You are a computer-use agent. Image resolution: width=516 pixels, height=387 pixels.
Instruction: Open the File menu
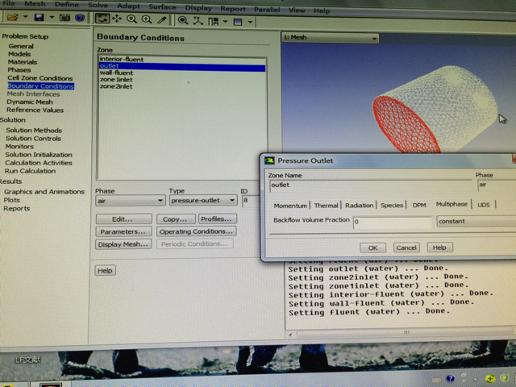[x=9, y=3]
